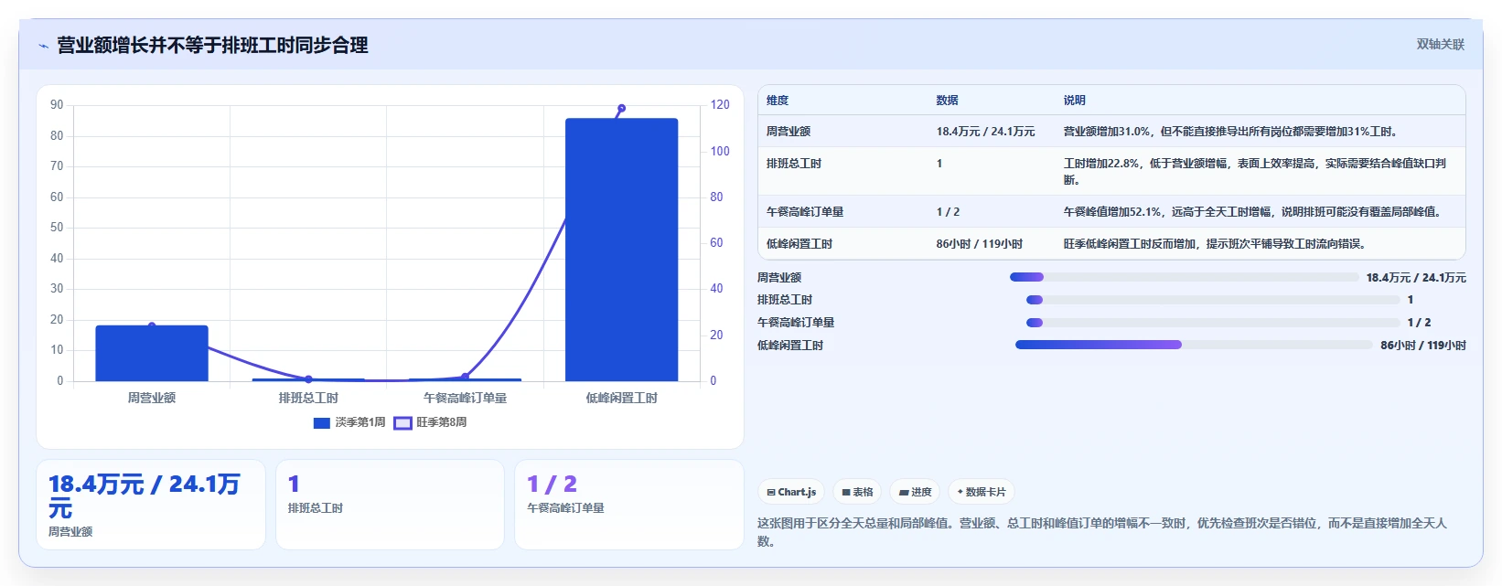The height and width of the screenshot is (586, 1502).
Task: Toggle the 旺季第8周 legend swatch
Action: pyautogui.click(x=402, y=422)
